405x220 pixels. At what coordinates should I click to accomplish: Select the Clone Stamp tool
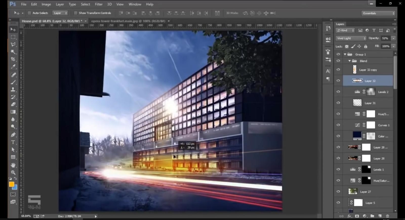[13, 89]
